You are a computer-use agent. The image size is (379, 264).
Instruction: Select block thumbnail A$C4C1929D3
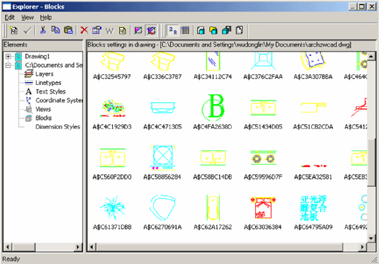(113, 109)
